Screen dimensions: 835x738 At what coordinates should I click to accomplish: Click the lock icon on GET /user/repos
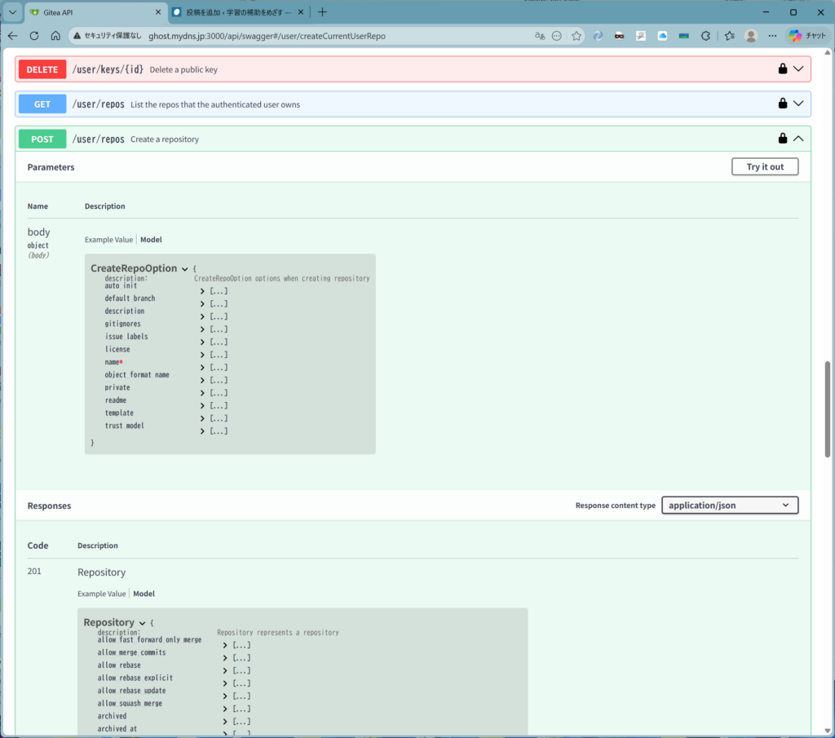point(782,104)
